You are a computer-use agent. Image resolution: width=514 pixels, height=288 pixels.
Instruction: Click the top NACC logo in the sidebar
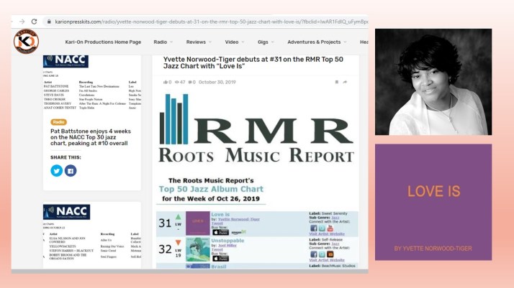(66, 61)
